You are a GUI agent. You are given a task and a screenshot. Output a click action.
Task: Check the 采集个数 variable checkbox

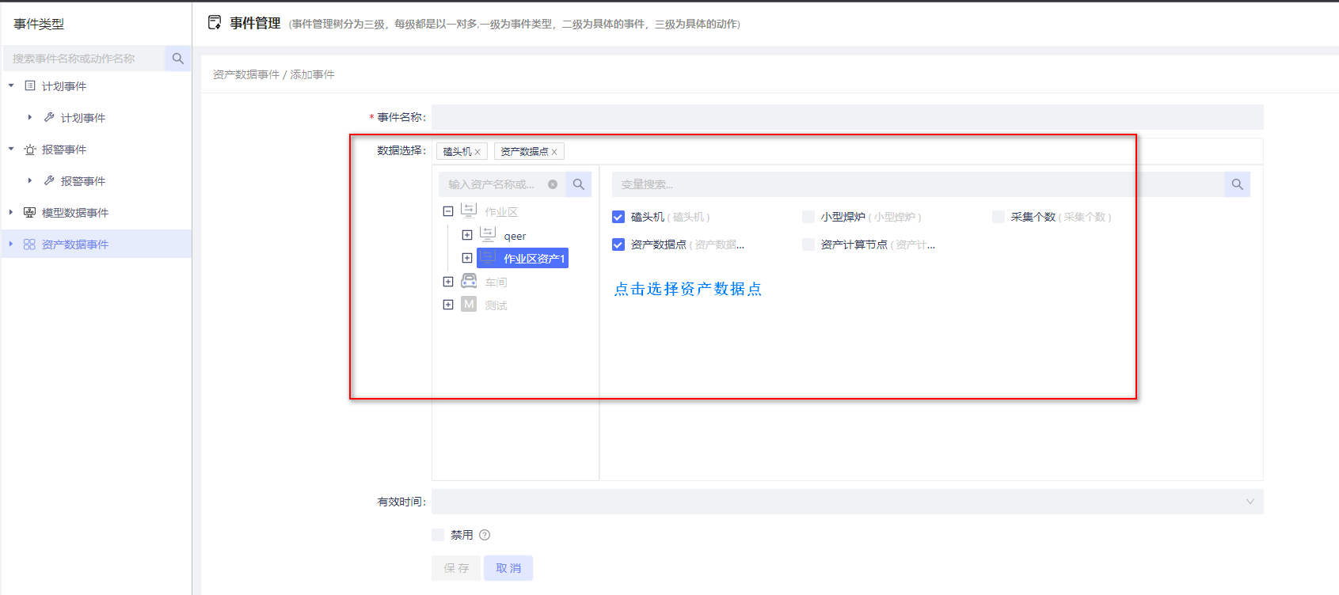pos(999,217)
